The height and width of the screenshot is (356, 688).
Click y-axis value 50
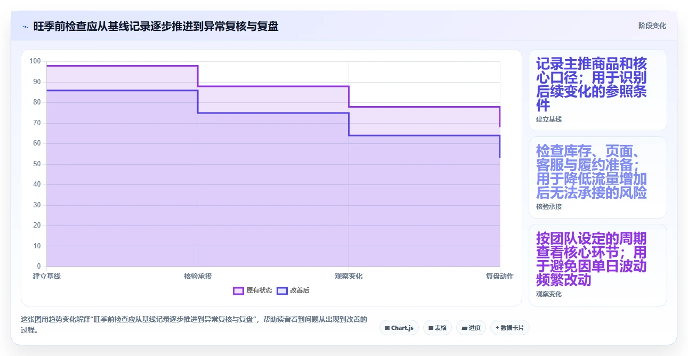pyautogui.click(x=37, y=164)
